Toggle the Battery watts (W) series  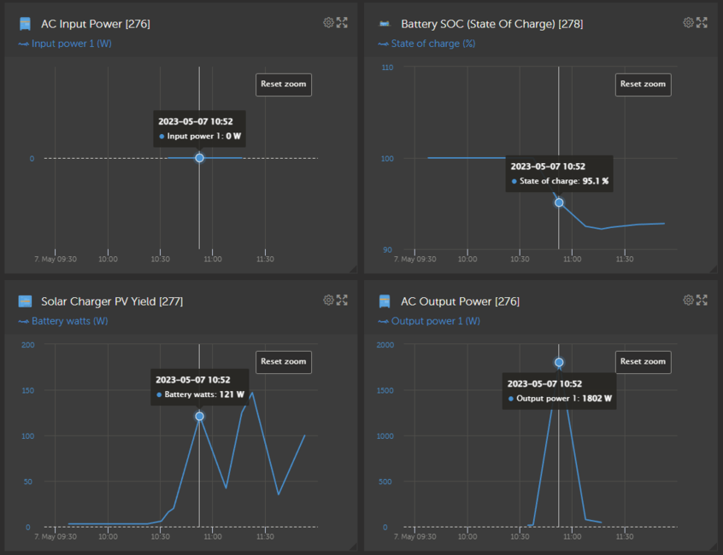click(x=63, y=321)
